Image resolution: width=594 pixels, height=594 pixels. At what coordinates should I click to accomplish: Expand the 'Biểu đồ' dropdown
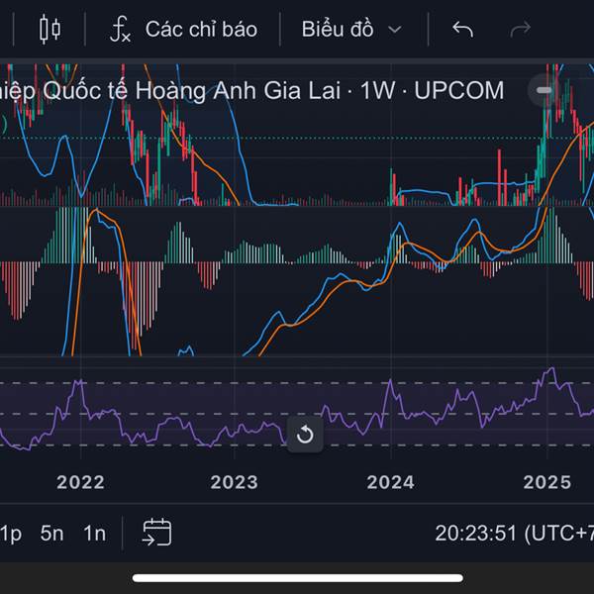pos(351,29)
